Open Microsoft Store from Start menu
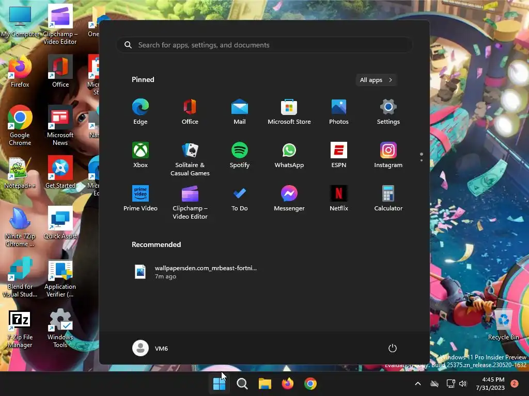Image resolution: width=529 pixels, height=396 pixels. click(289, 112)
